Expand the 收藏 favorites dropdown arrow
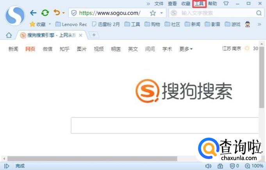Viewport: 266px width, 170px height. pyautogui.click(x=50, y=24)
